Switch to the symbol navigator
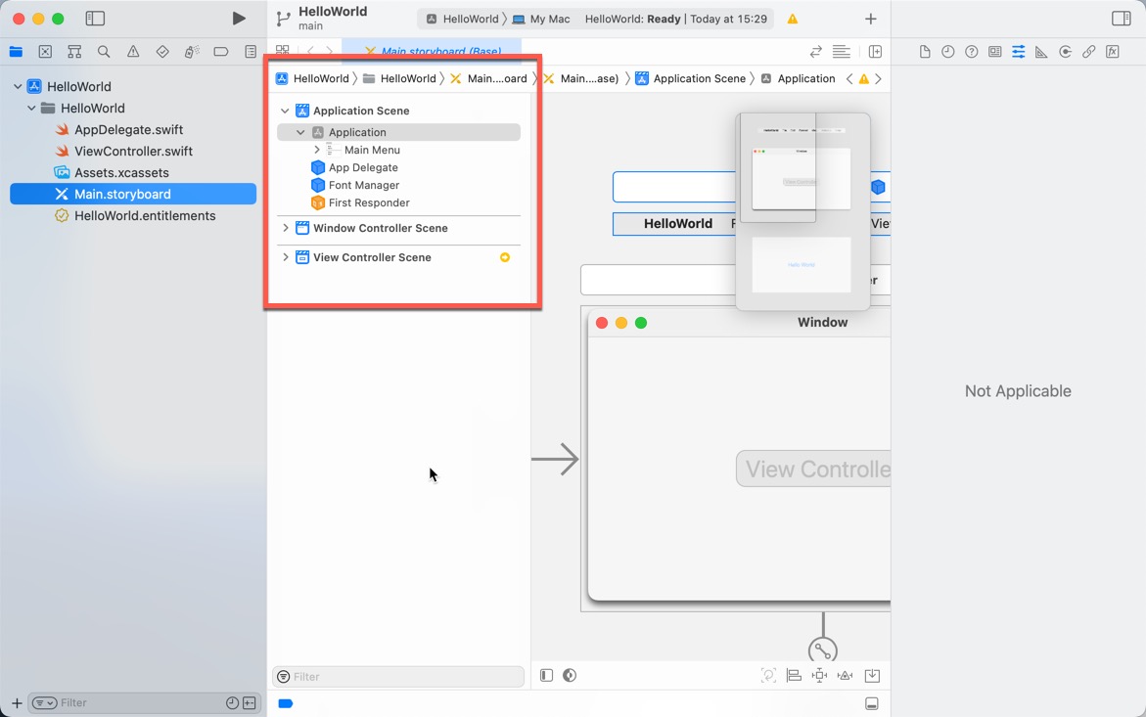 (74, 51)
